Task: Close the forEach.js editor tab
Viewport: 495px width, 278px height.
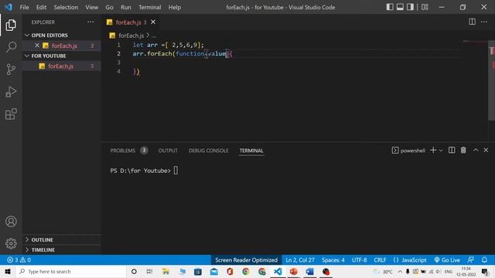Action: (x=153, y=22)
